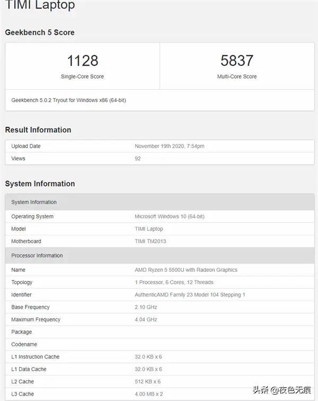Click the processor 'Name' row label
Screen dimensions: 318x401
coord(18,270)
